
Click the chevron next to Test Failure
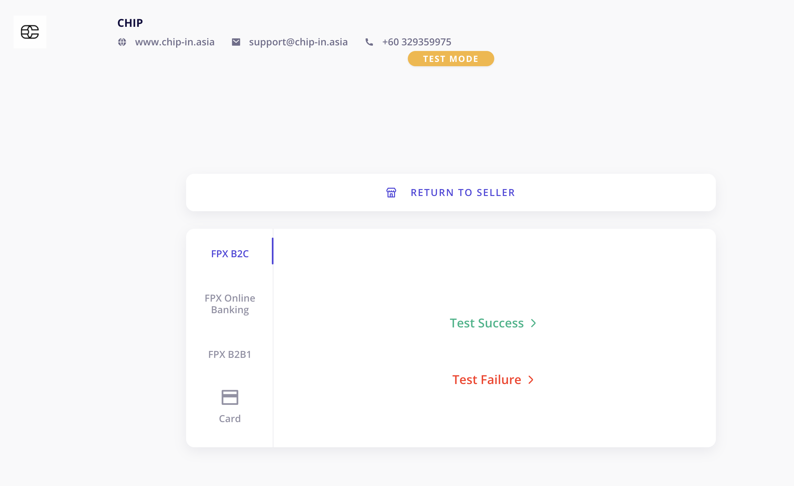[x=531, y=380]
